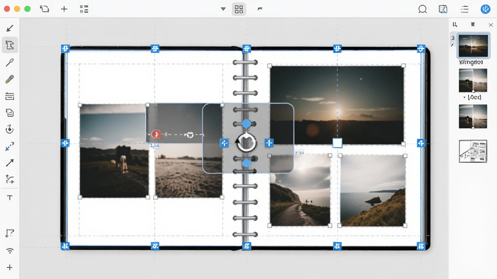The width and height of the screenshot is (497, 279).
Task: Click the blue handle at album's bottom-right corner
Action: [x=421, y=246]
